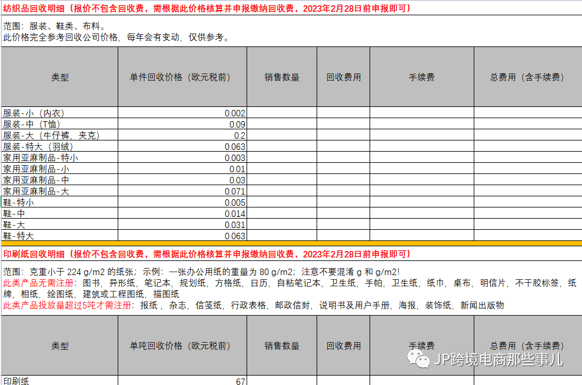
Task: Select the 0.063 price in the 服装-特大 row
Action: tap(182, 146)
